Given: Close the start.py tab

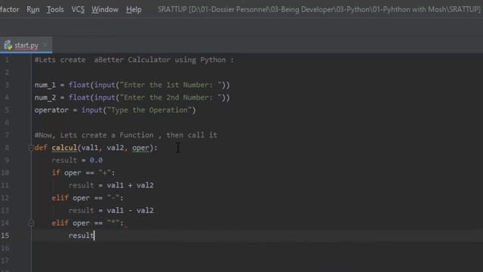Looking at the screenshot, I should 45,45.
